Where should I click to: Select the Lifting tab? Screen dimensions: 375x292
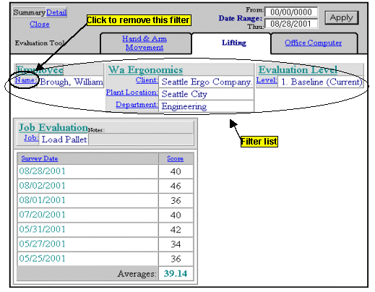234,43
